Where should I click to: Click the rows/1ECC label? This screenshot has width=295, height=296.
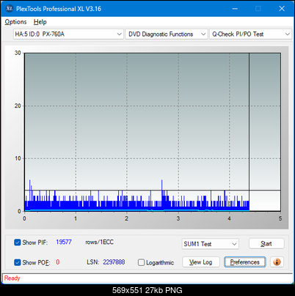pos(99,242)
